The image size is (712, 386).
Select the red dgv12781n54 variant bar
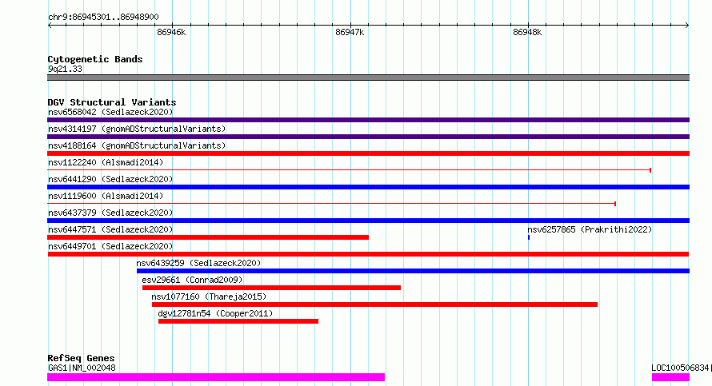(x=238, y=321)
